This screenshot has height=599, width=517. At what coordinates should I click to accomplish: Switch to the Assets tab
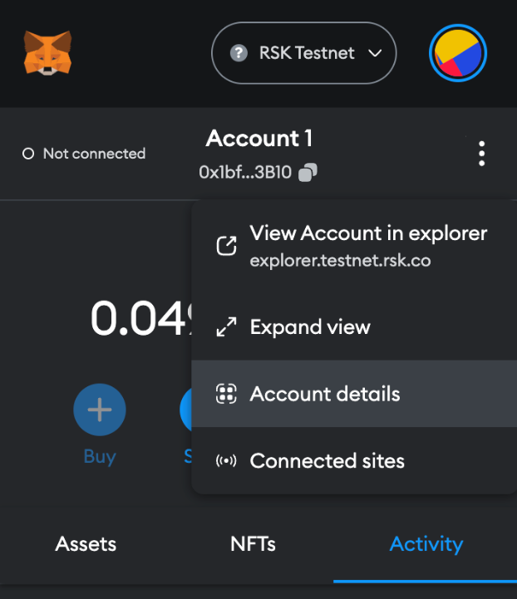click(x=86, y=544)
